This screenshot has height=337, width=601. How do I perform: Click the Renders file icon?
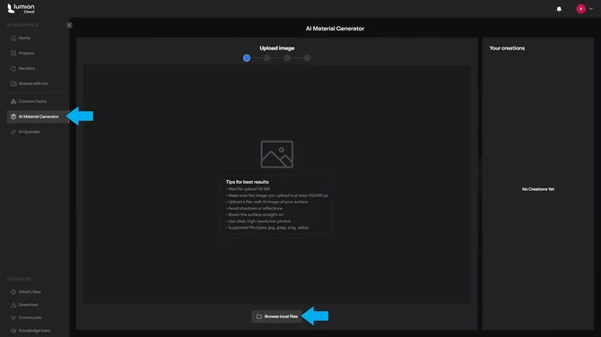13,68
